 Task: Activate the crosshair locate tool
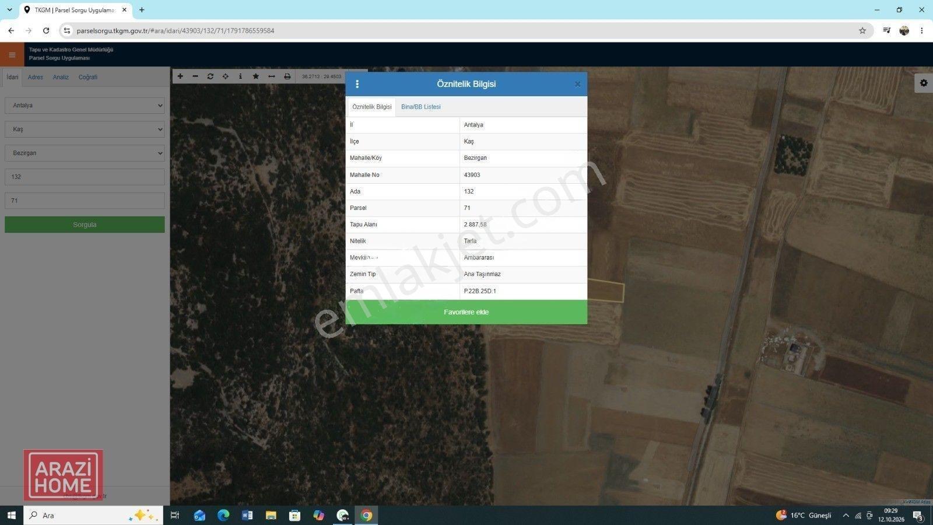226,76
